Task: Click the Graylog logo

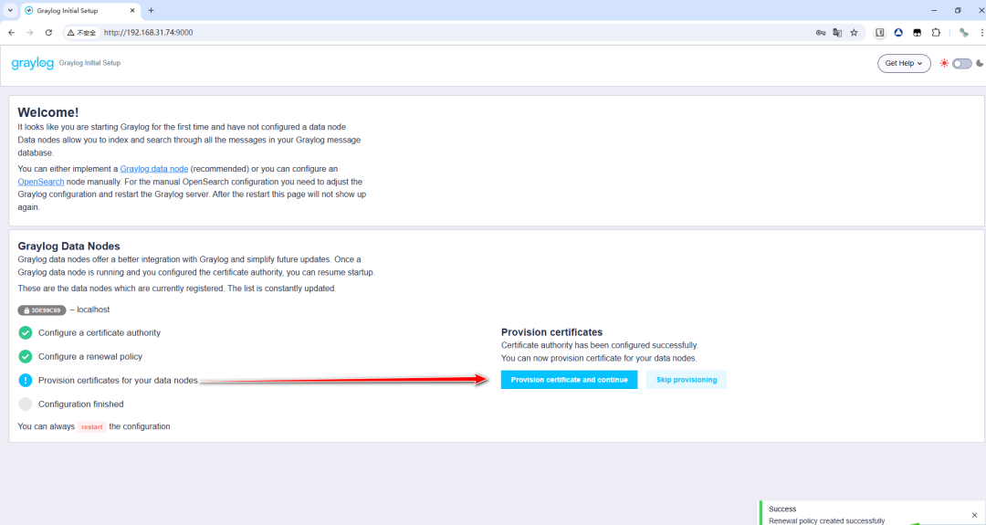Action: tap(33, 64)
